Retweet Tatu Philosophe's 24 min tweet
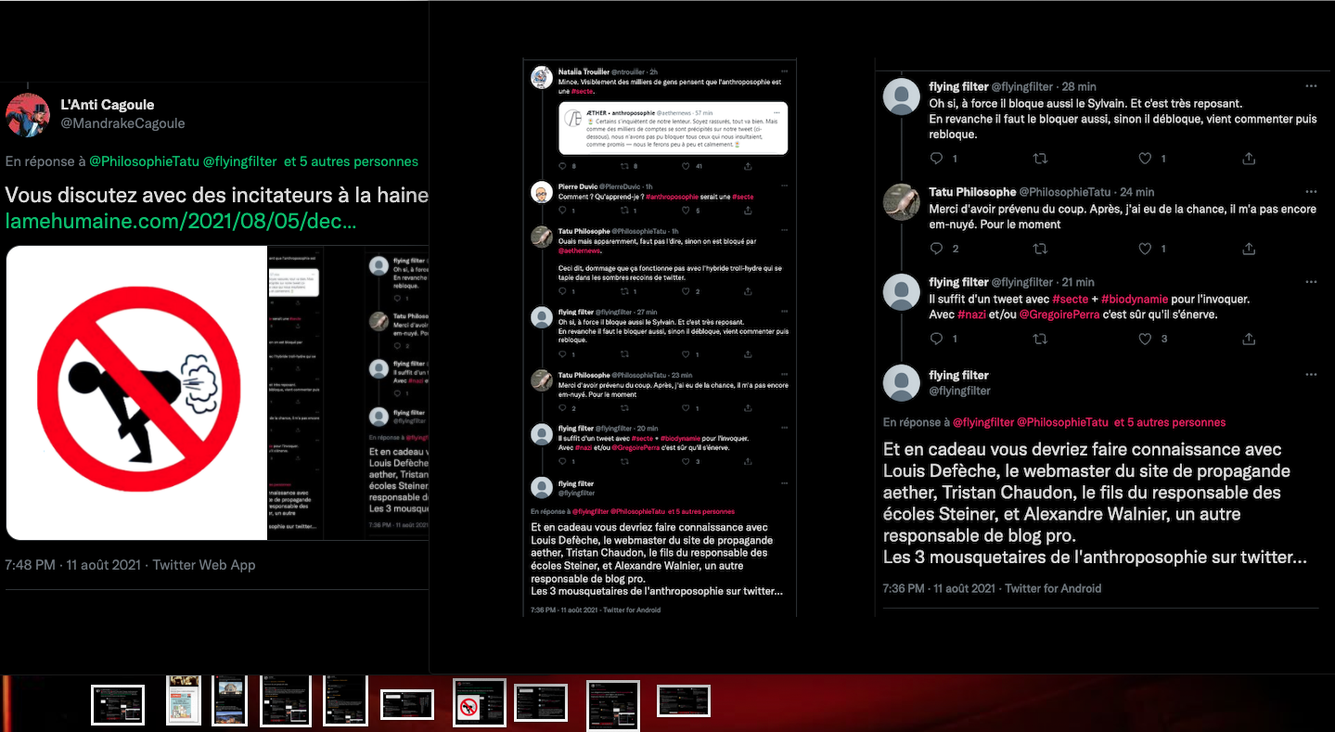 (1040, 249)
